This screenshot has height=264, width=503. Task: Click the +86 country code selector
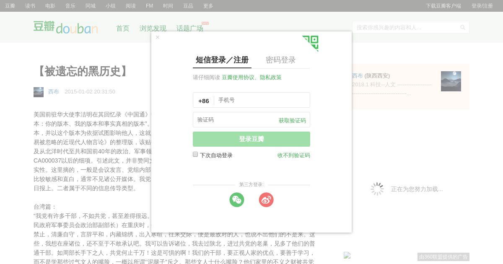point(204,101)
